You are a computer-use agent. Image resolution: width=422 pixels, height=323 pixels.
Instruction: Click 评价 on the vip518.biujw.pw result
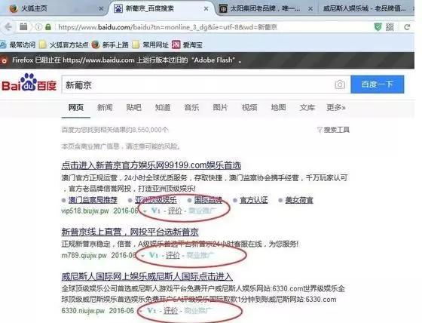pyautogui.click(x=175, y=211)
